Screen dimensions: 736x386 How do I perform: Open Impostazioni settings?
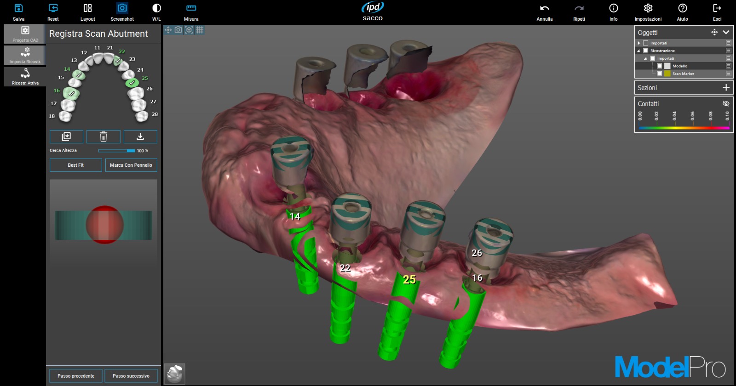(648, 12)
